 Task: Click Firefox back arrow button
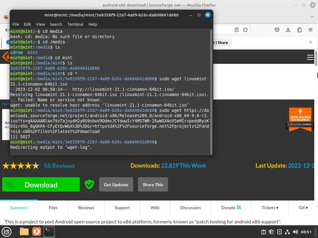click(x=7, y=30)
